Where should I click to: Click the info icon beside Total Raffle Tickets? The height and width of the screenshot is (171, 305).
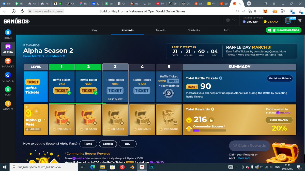click(x=221, y=78)
